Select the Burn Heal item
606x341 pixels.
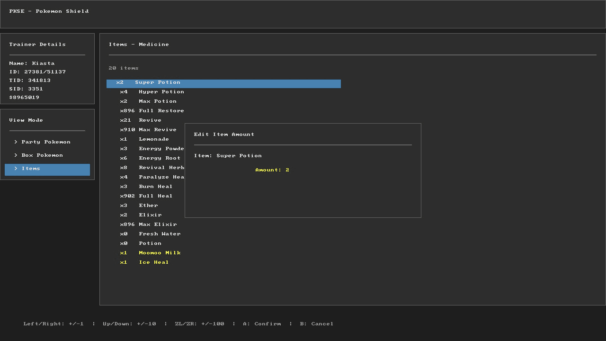point(146,187)
